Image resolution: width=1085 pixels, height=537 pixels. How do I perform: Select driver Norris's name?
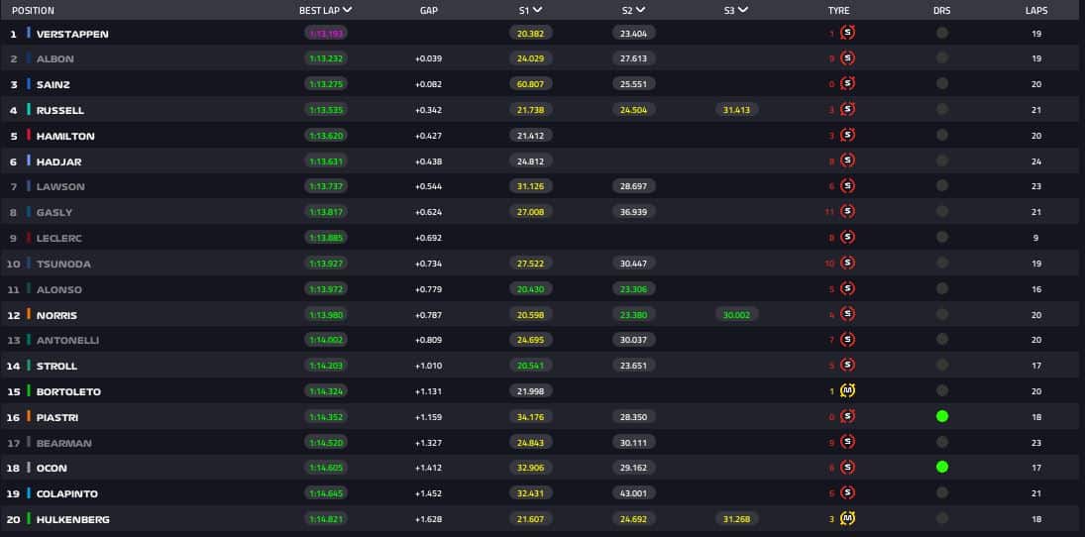[56, 315]
